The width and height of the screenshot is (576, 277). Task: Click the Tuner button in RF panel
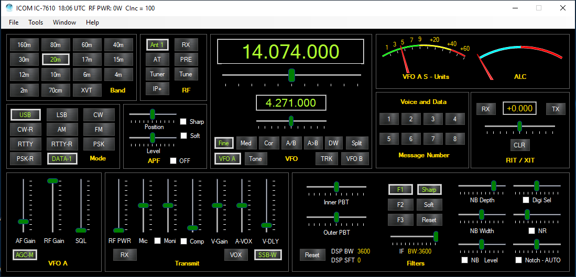pos(157,74)
